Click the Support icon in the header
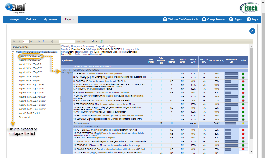This screenshot has height=158, width=265. coord(231,19)
